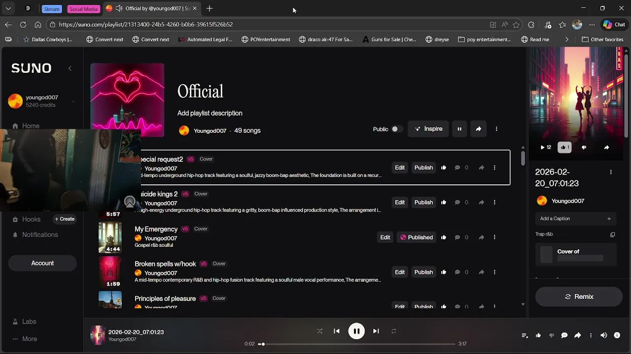Viewport: 631px width, 354px height.
Task: Toggle shuffle in the player bar
Action: [319, 331]
